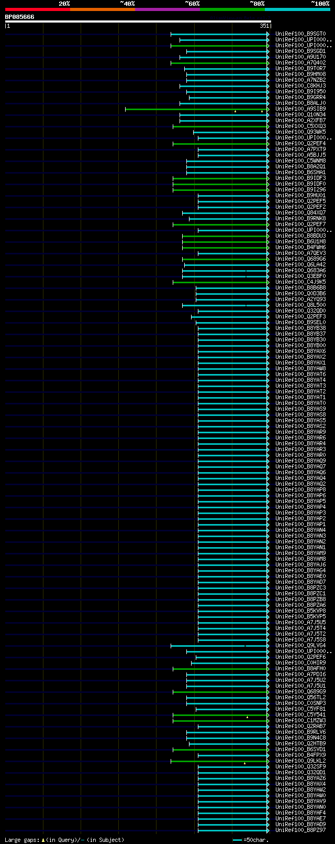Click the query name BP085666
The width and height of the screenshot is (335, 844).
(20, 17)
